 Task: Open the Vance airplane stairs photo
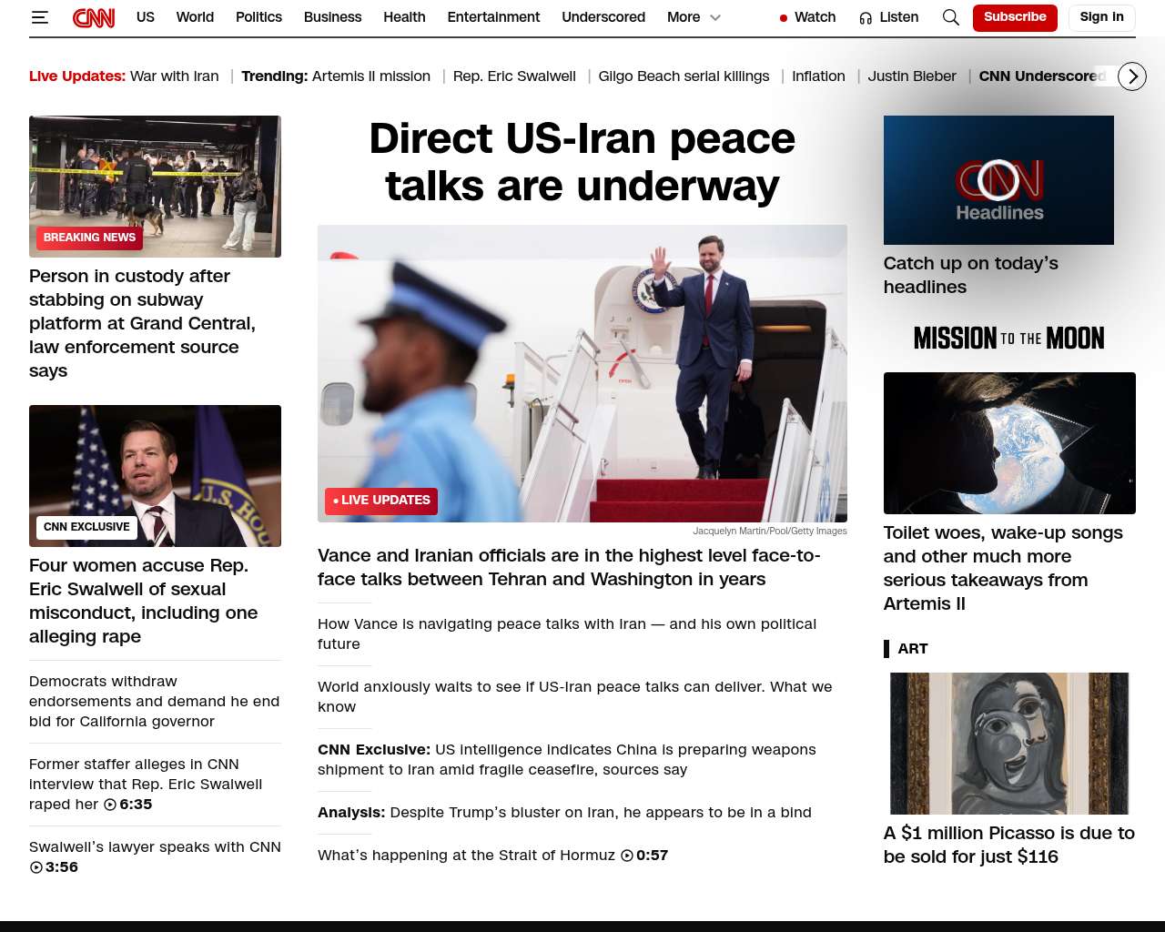click(x=582, y=373)
